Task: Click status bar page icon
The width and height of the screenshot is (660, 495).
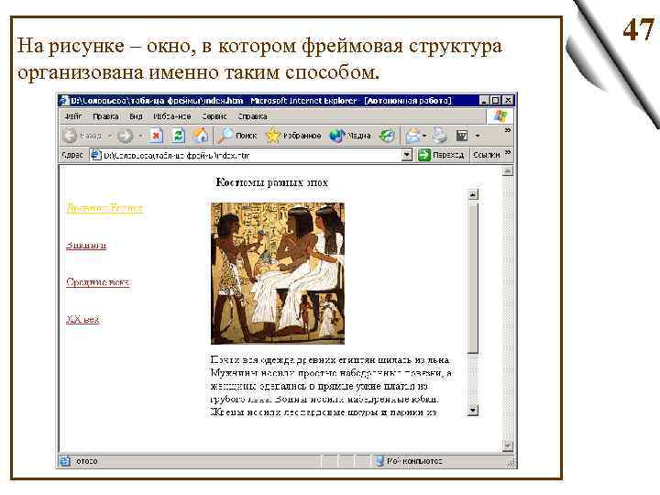Action: pos(65,461)
